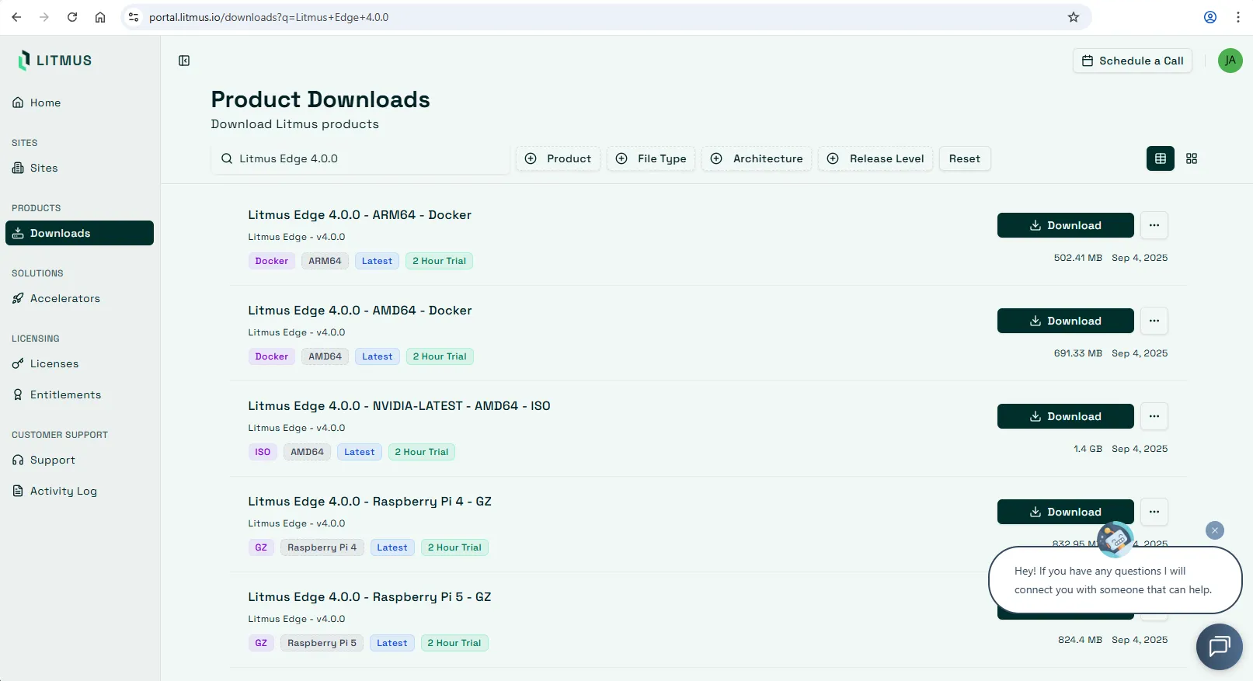Select Downloads in the sidebar
This screenshot has width=1253, height=681.
79,233
